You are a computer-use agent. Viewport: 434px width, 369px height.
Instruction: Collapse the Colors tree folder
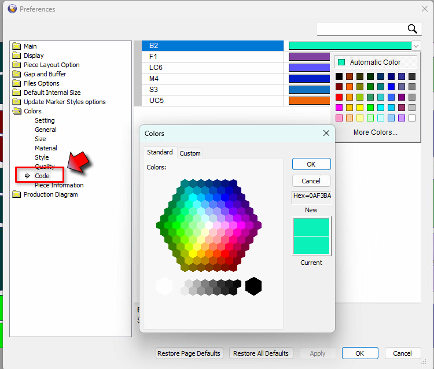pyautogui.click(x=16, y=111)
